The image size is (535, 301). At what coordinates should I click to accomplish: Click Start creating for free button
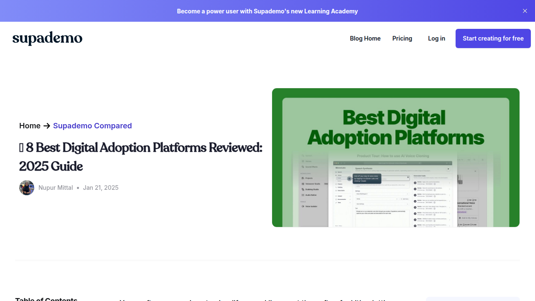click(x=493, y=38)
